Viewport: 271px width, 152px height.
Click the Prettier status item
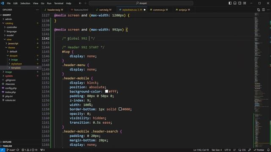(x=259, y=150)
